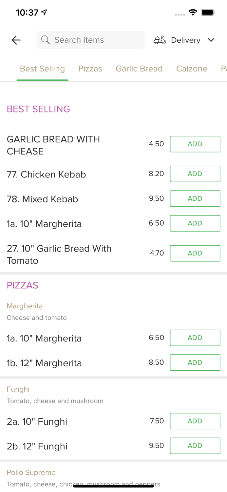Open the Garlic Bread category tab

(139, 69)
